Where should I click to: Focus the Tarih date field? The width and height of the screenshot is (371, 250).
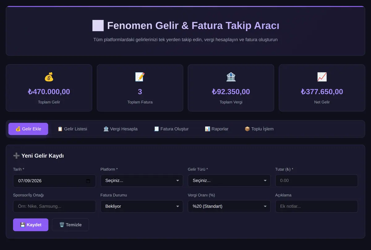pyautogui.click(x=54, y=181)
